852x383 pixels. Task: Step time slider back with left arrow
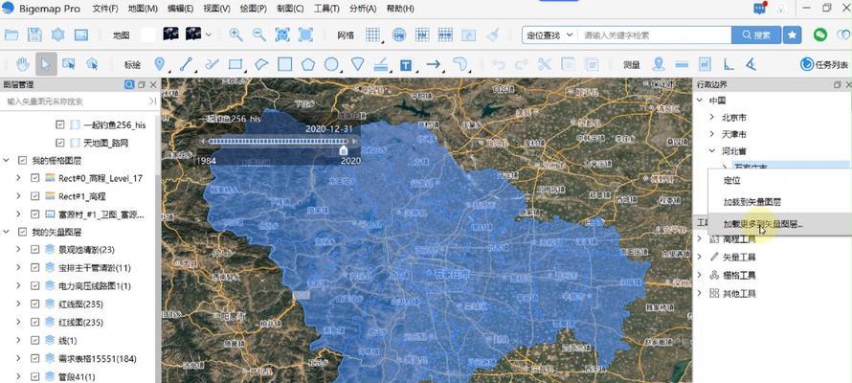(203, 142)
